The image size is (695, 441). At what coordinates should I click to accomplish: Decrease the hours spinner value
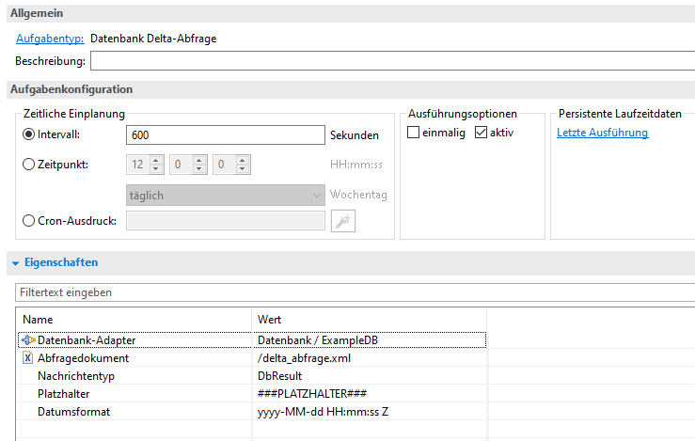[155, 169]
